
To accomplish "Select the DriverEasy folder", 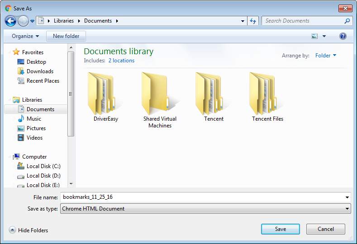I will pos(105,97).
